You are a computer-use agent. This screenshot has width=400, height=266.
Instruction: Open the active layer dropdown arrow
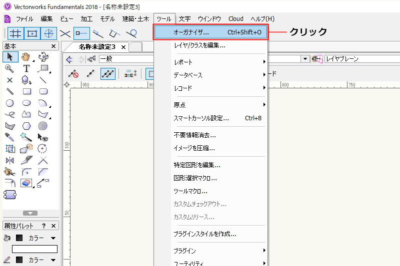tap(305, 59)
